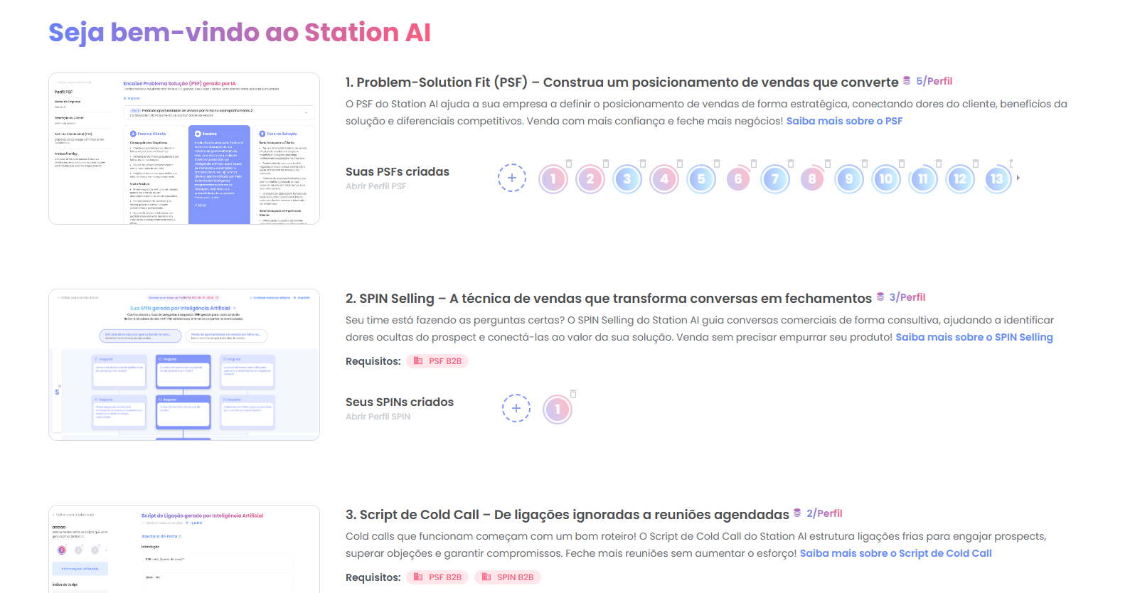This screenshot has width=1135, height=593.
Task: Click the 'Abrir Perfil PSF' link
Action: pos(375,186)
